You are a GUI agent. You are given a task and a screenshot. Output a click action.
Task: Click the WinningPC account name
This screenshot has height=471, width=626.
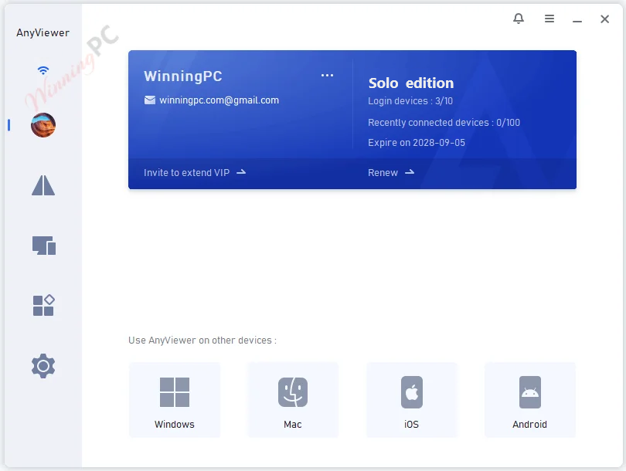pos(183,76)
